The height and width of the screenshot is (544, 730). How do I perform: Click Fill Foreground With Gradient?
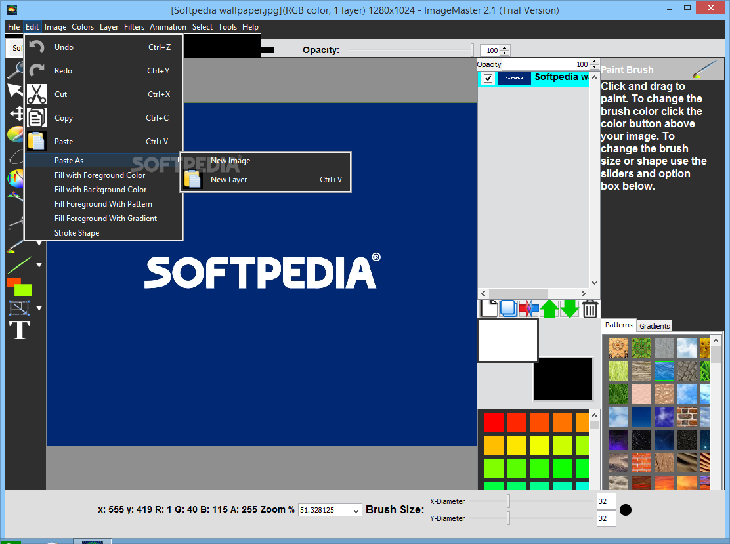point(103,219)
